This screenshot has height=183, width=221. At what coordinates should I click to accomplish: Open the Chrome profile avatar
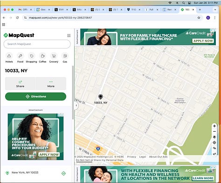point(208,18)
